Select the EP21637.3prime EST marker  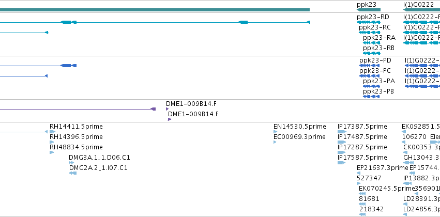pos(358,173)
